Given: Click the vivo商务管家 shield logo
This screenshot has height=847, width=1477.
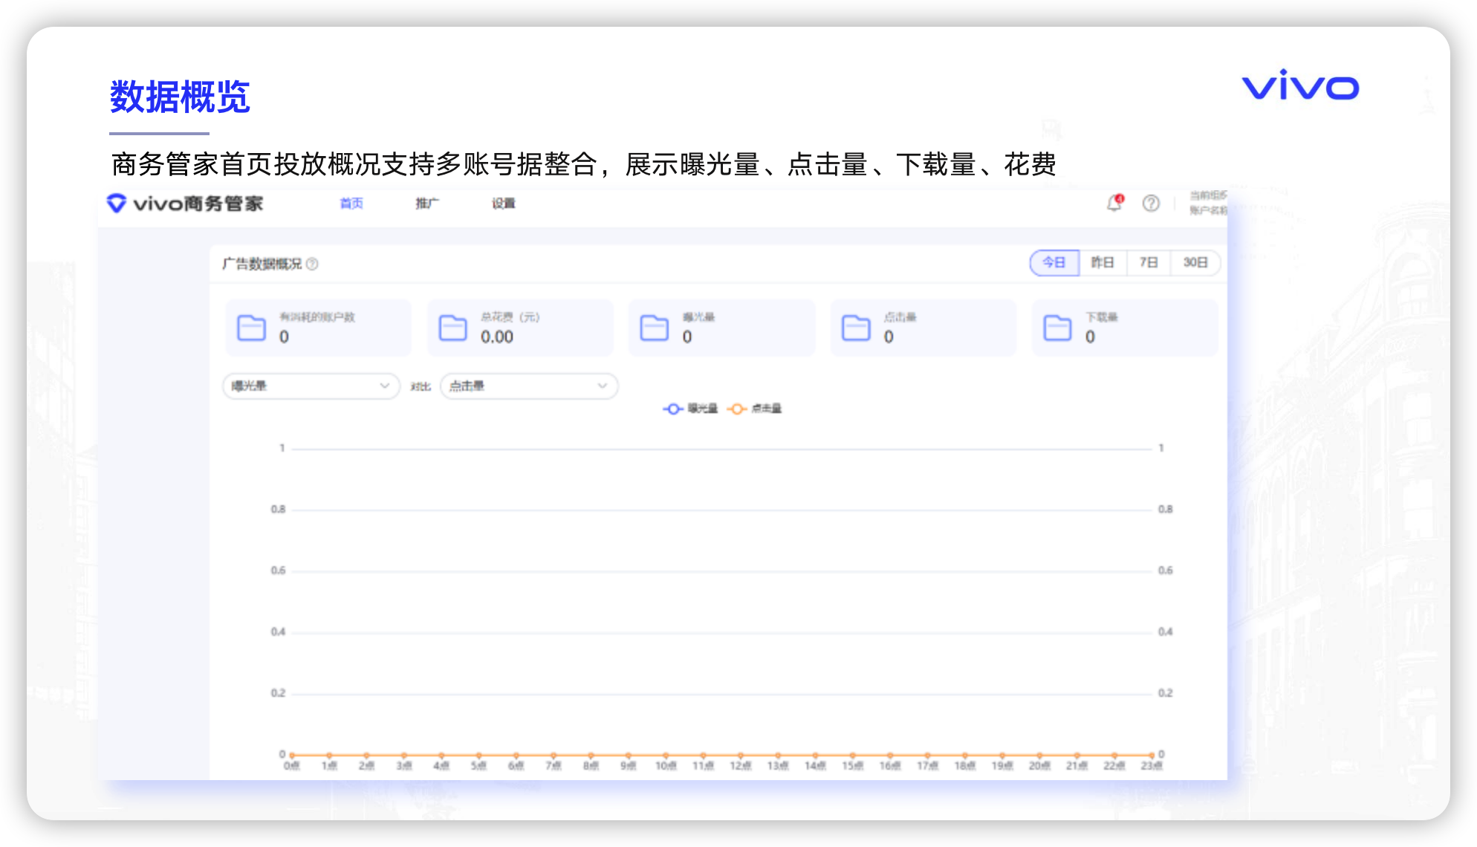Looking at the screenshot, I should pyautogui.click(x=117, y=203).
